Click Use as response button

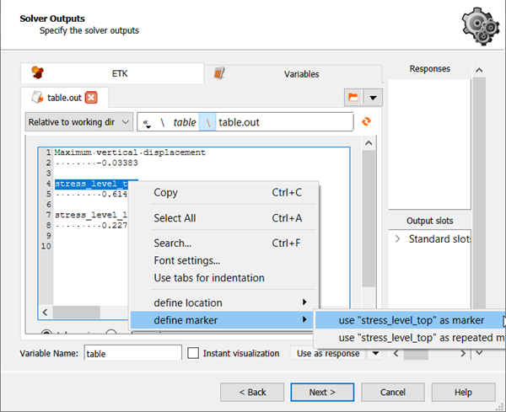click(328, 353)
